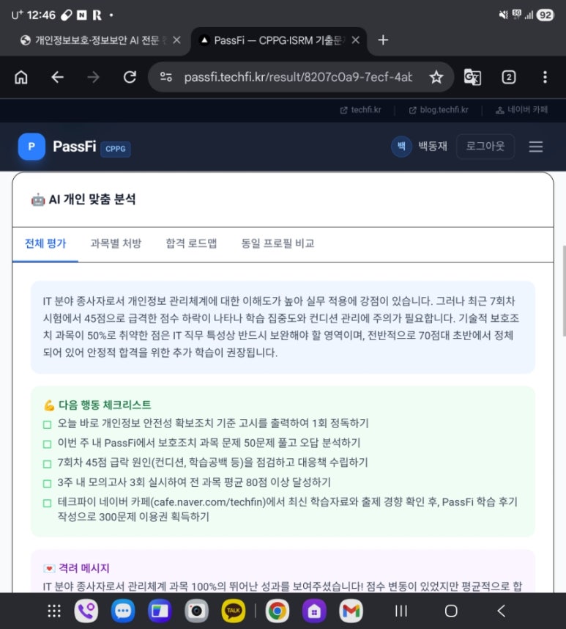Close the PassFi CPPG·ISRM tab
This screenshot has height=629, width=566.
click(355, 40)
